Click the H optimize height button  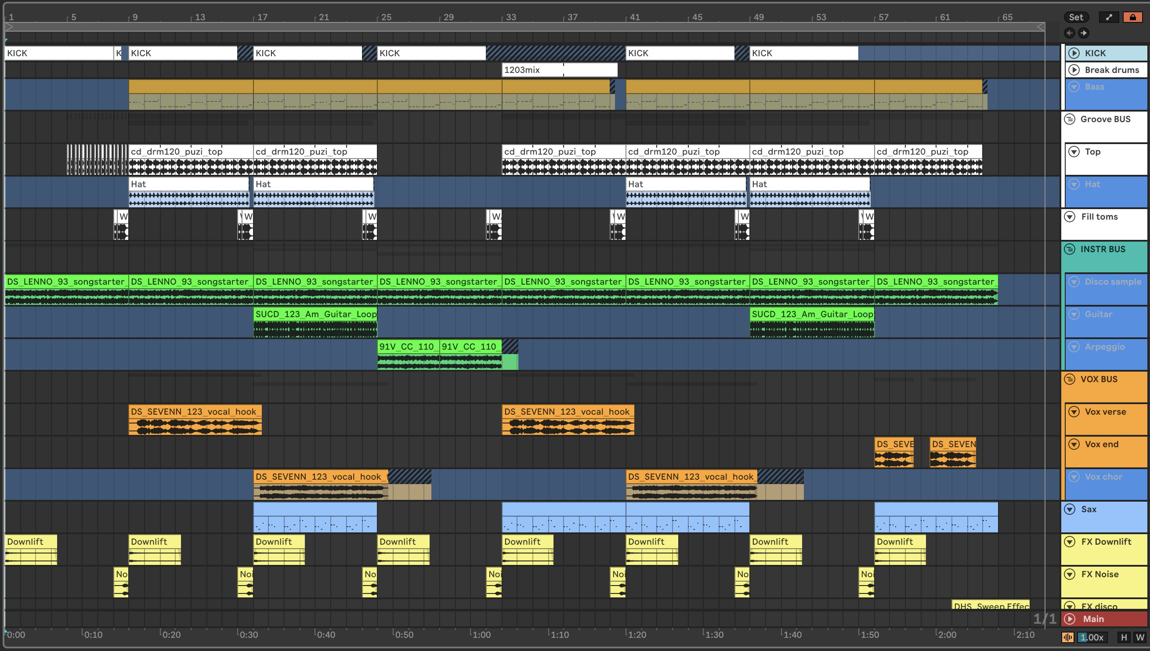tap(1124, 637)
